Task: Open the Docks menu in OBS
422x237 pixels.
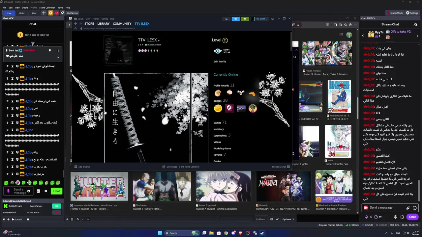Action: [25, 8]
